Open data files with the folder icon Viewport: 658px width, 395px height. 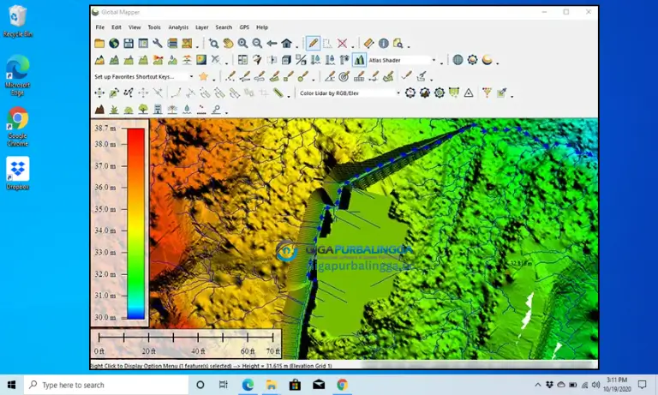99,43
